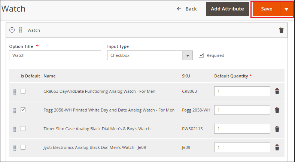The width and height of the screenshot is (295, 162).
Task: Click drag handle of CR8063 row
Action: coord(15,92)
